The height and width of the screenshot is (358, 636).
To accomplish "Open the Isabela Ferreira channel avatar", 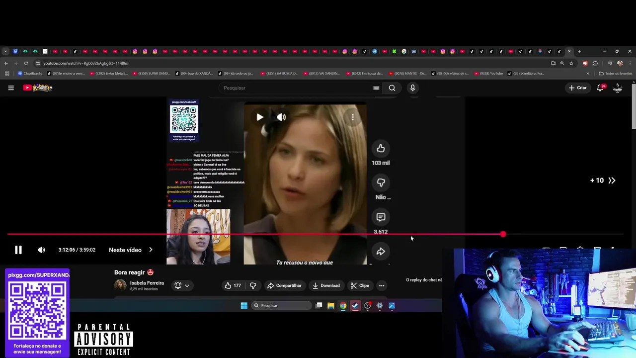I will 120,285.
